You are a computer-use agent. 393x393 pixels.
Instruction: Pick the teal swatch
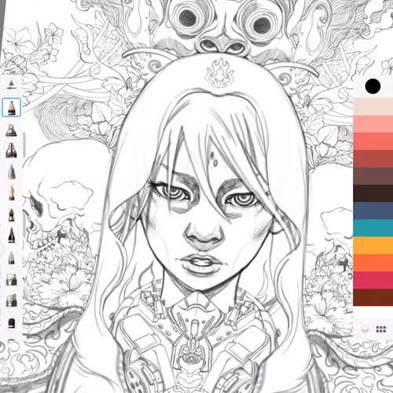click(373, 228)
